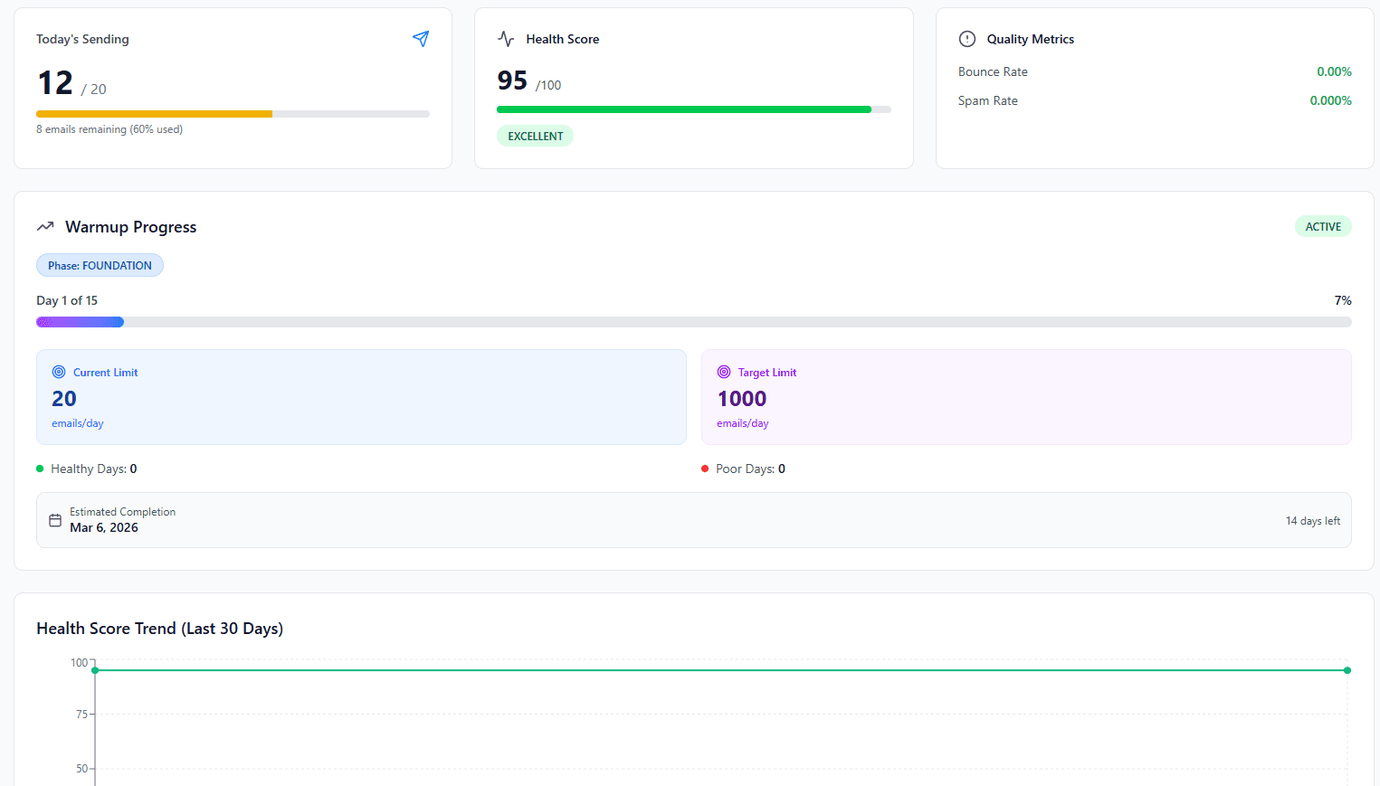Toggle the ACTIVE warmup status badge
This screenshot has width=1380, height=786.
point(1323,226)
